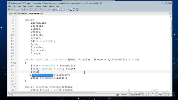178x100 pixels.
Task: Save the current file via floppy icon
Action: click(23, 10)
